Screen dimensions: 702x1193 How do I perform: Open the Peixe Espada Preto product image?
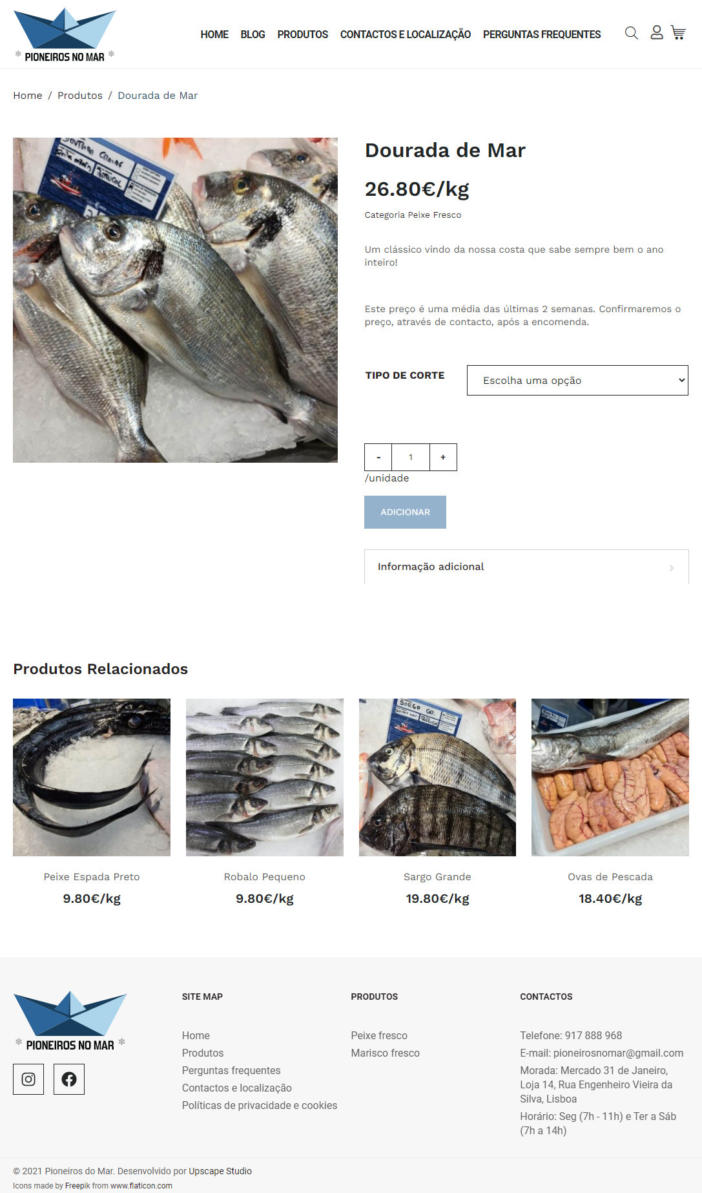pos(92,777)
